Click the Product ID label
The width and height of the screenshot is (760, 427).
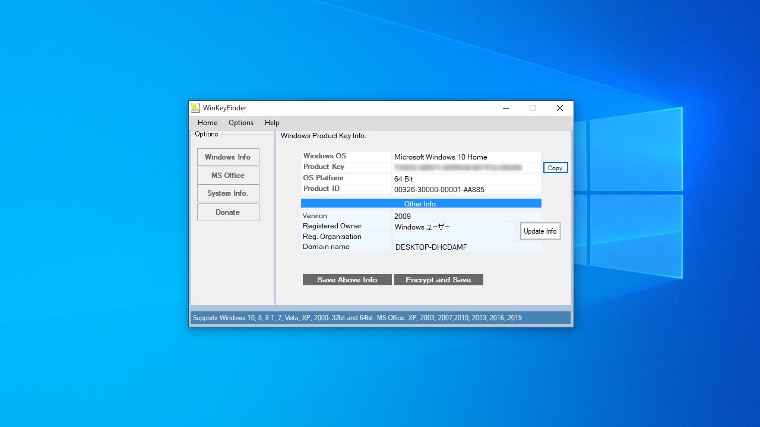click(322, 189)
